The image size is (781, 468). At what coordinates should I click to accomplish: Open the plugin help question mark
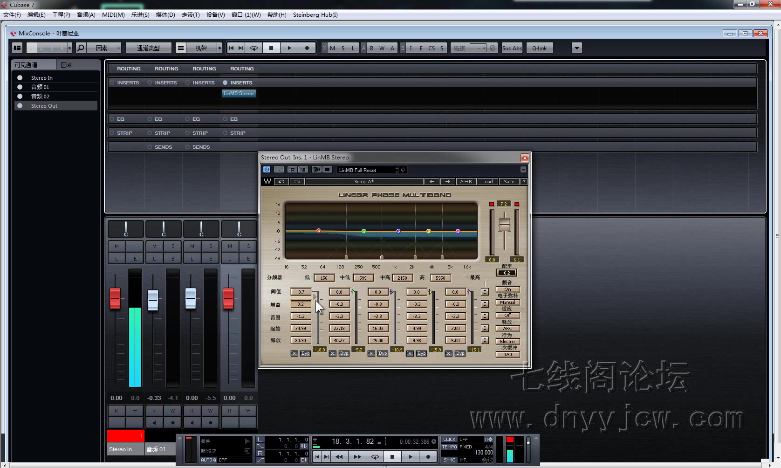tap(524, 181)
